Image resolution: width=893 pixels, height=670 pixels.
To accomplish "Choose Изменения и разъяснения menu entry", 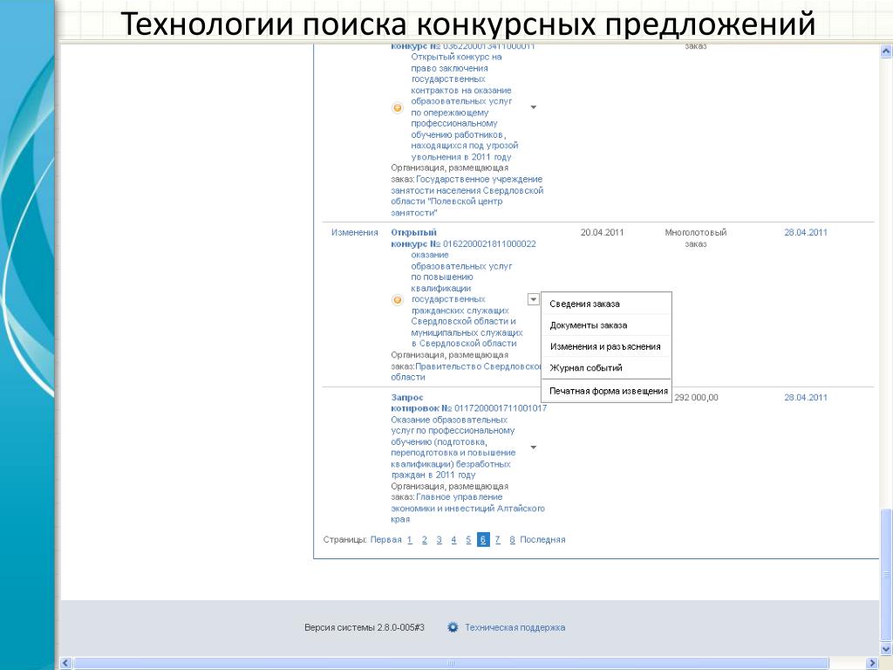I will tap(605, 346).
